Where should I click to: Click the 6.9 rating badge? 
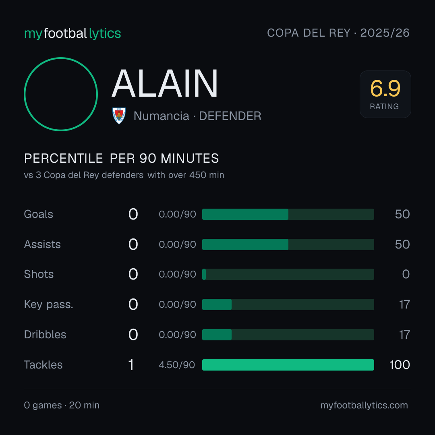[385, 94]
